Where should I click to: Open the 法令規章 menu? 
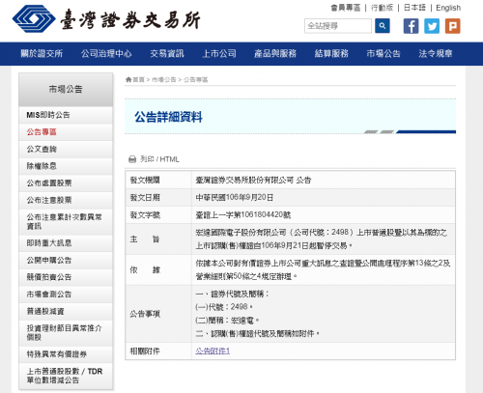click(436, 53)
